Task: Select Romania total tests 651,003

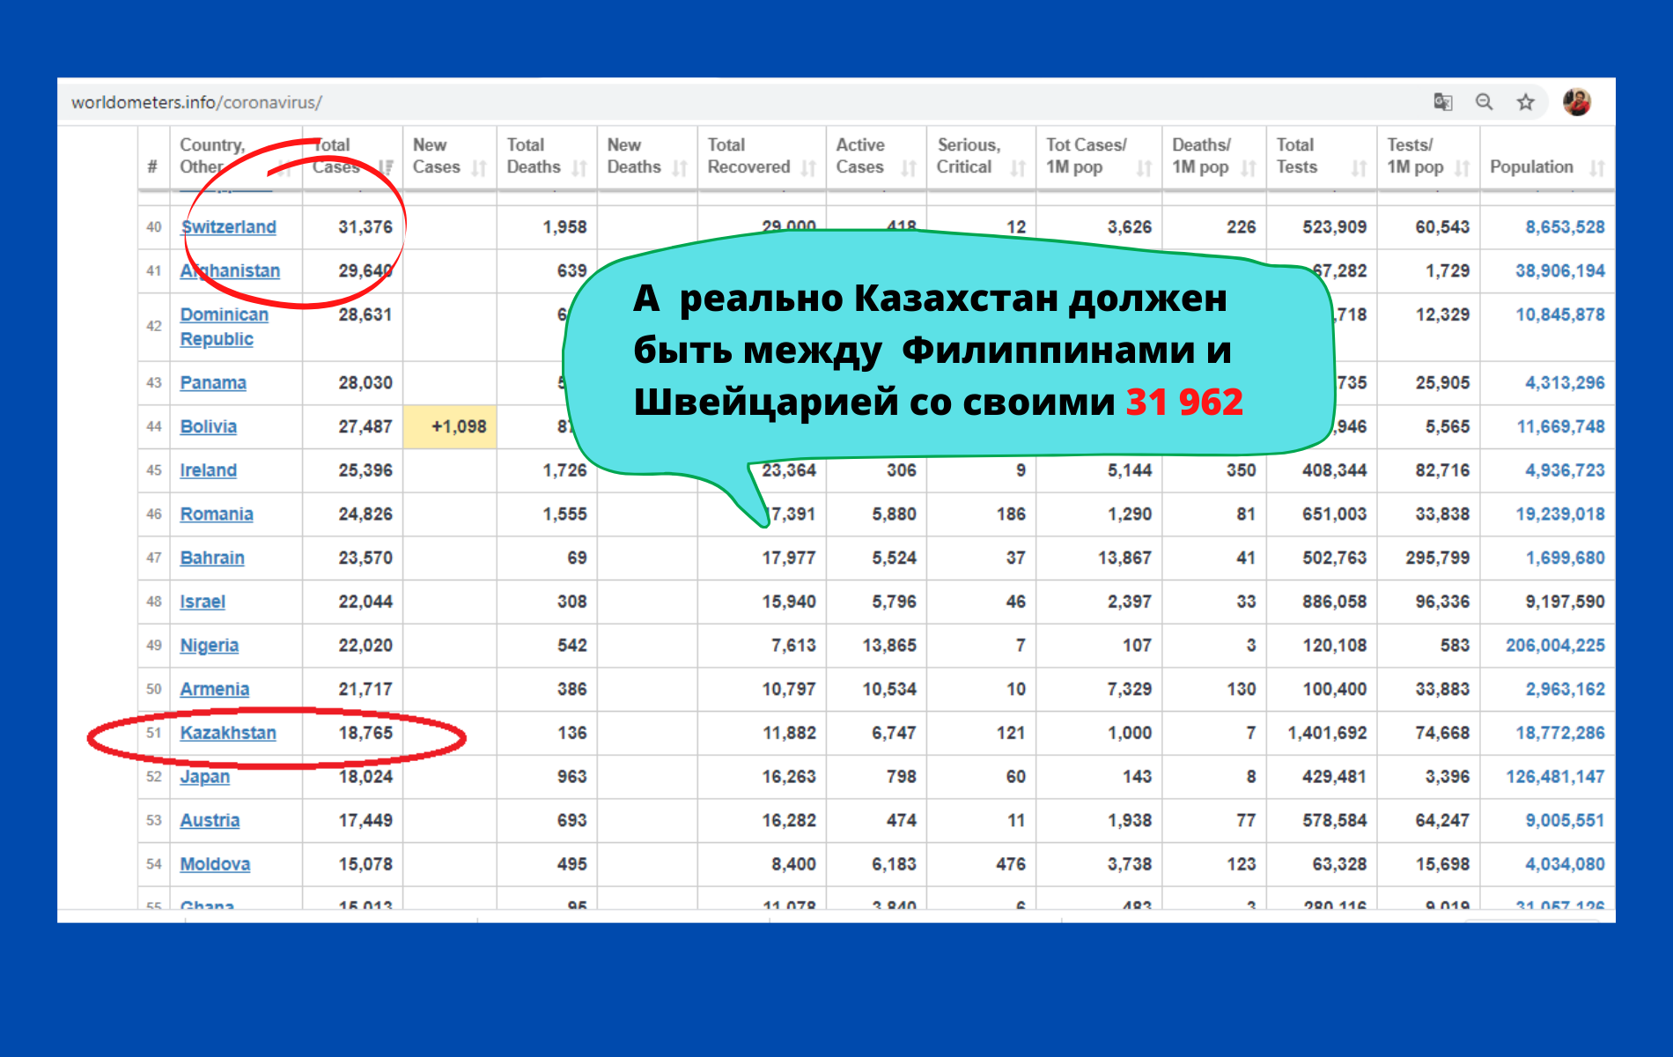Action: 1334,514
